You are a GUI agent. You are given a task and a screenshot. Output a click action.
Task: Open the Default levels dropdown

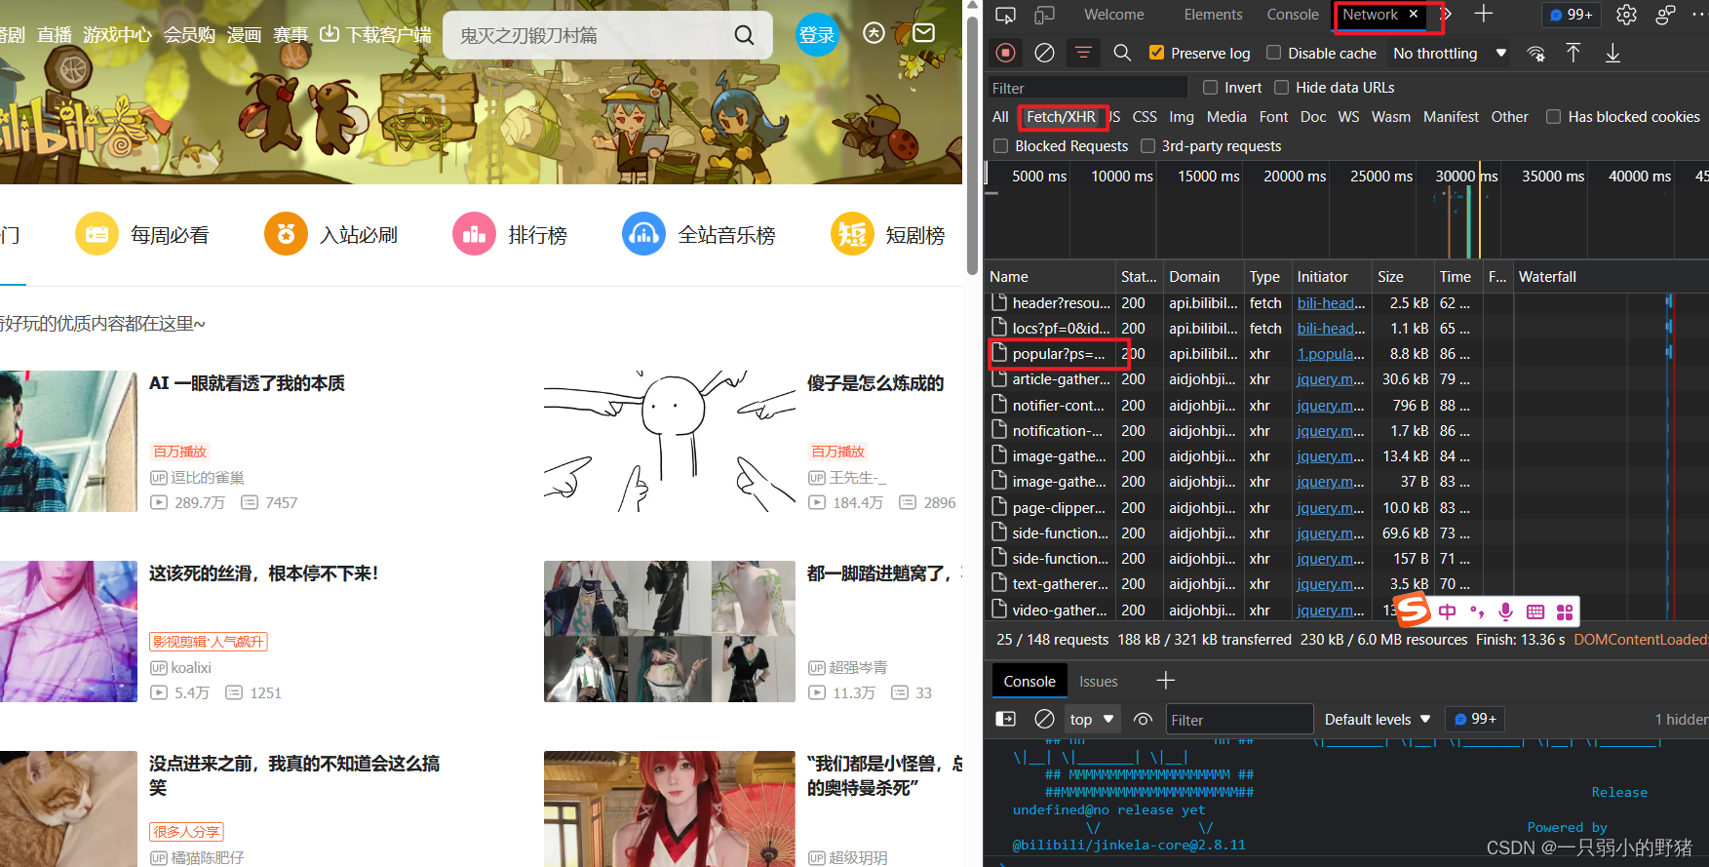(x=1378, y=719)
